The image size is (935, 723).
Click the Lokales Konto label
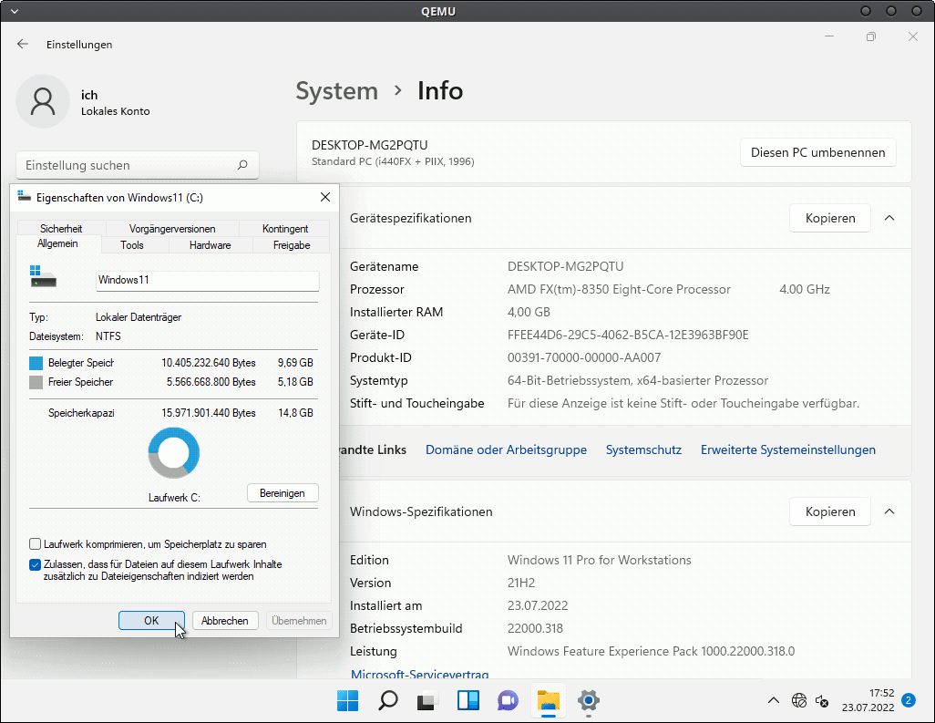pos(115,111)
